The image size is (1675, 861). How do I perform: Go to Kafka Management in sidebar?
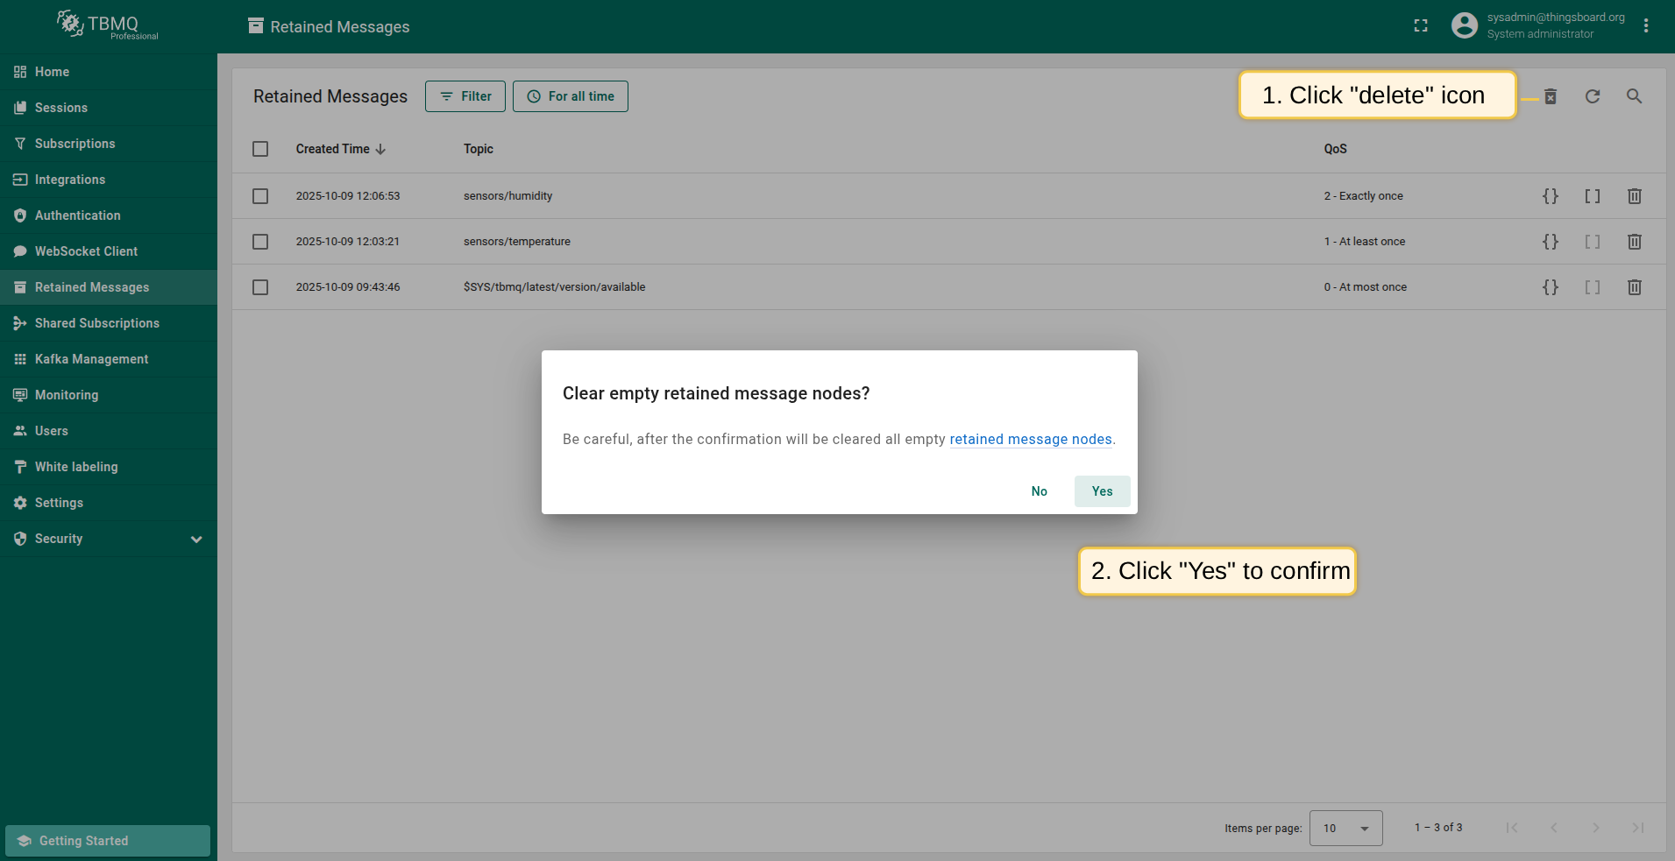point(91,359)
